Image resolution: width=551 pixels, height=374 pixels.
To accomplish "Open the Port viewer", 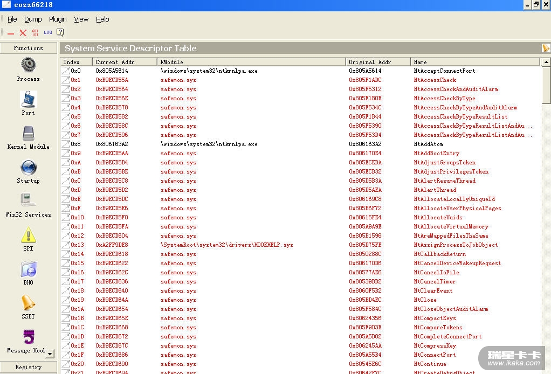I will click(x=28, y=100).
